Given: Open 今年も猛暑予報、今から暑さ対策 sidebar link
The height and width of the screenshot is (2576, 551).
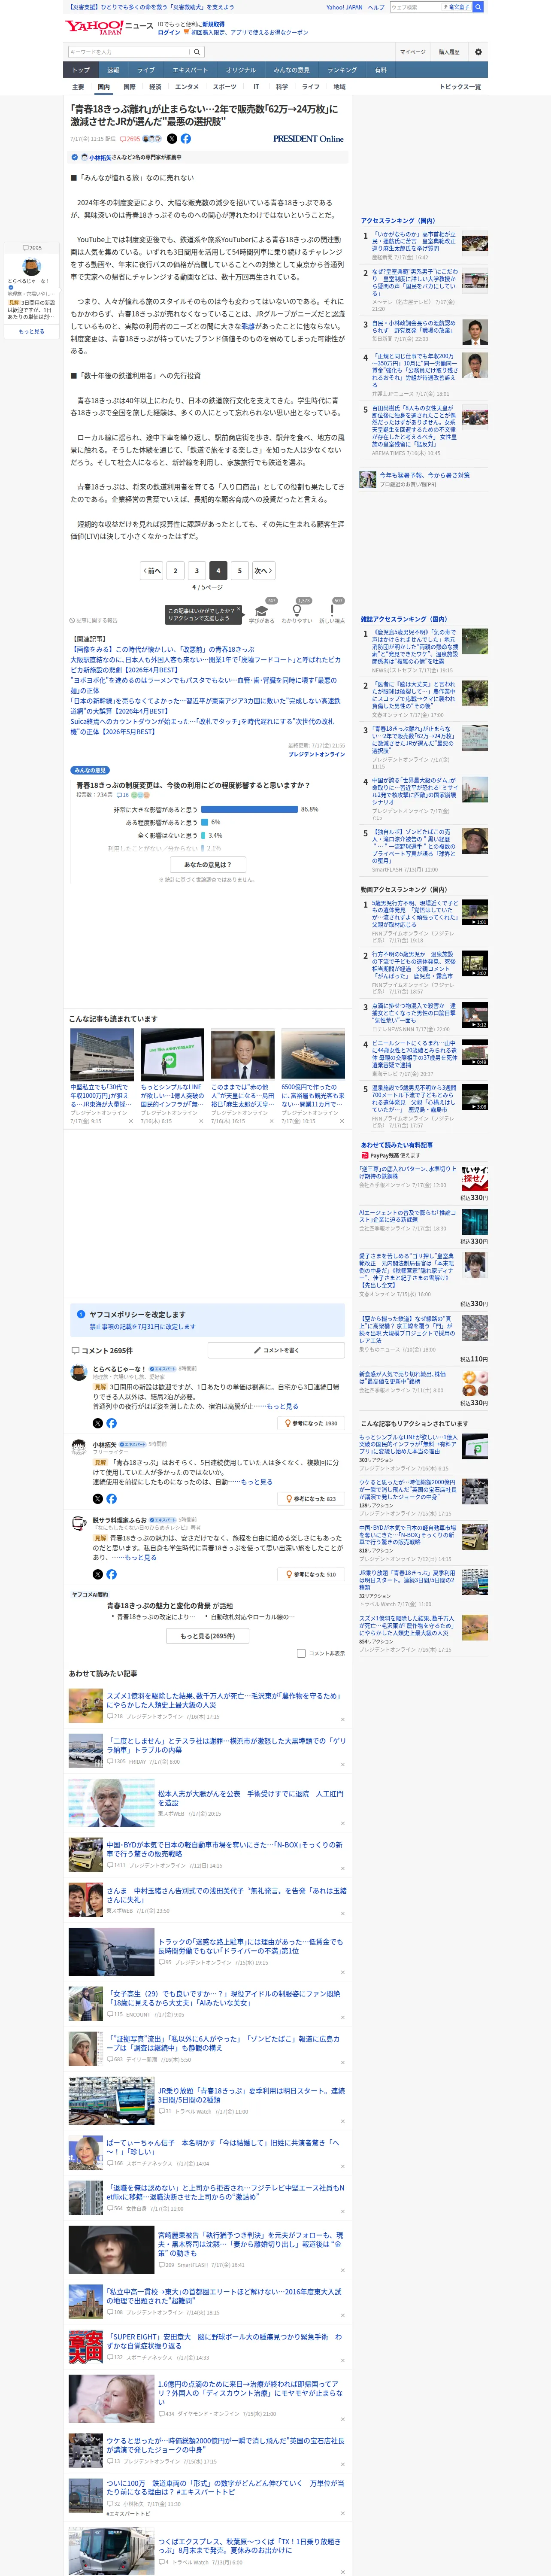Looking at the screenshot, I should click(424, 475).
